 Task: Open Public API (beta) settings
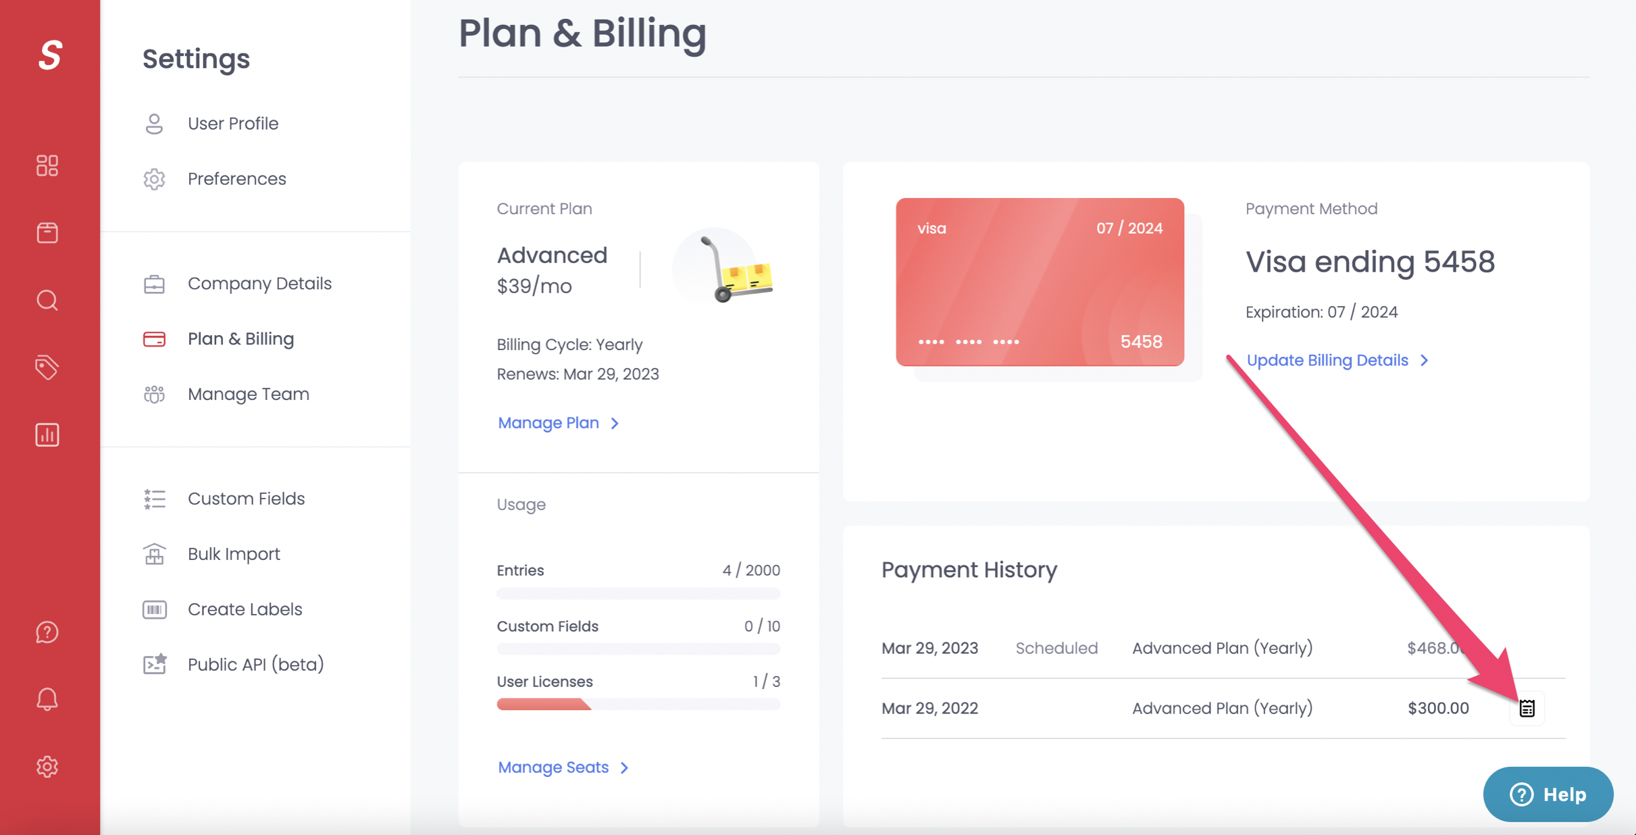(255, 665)
